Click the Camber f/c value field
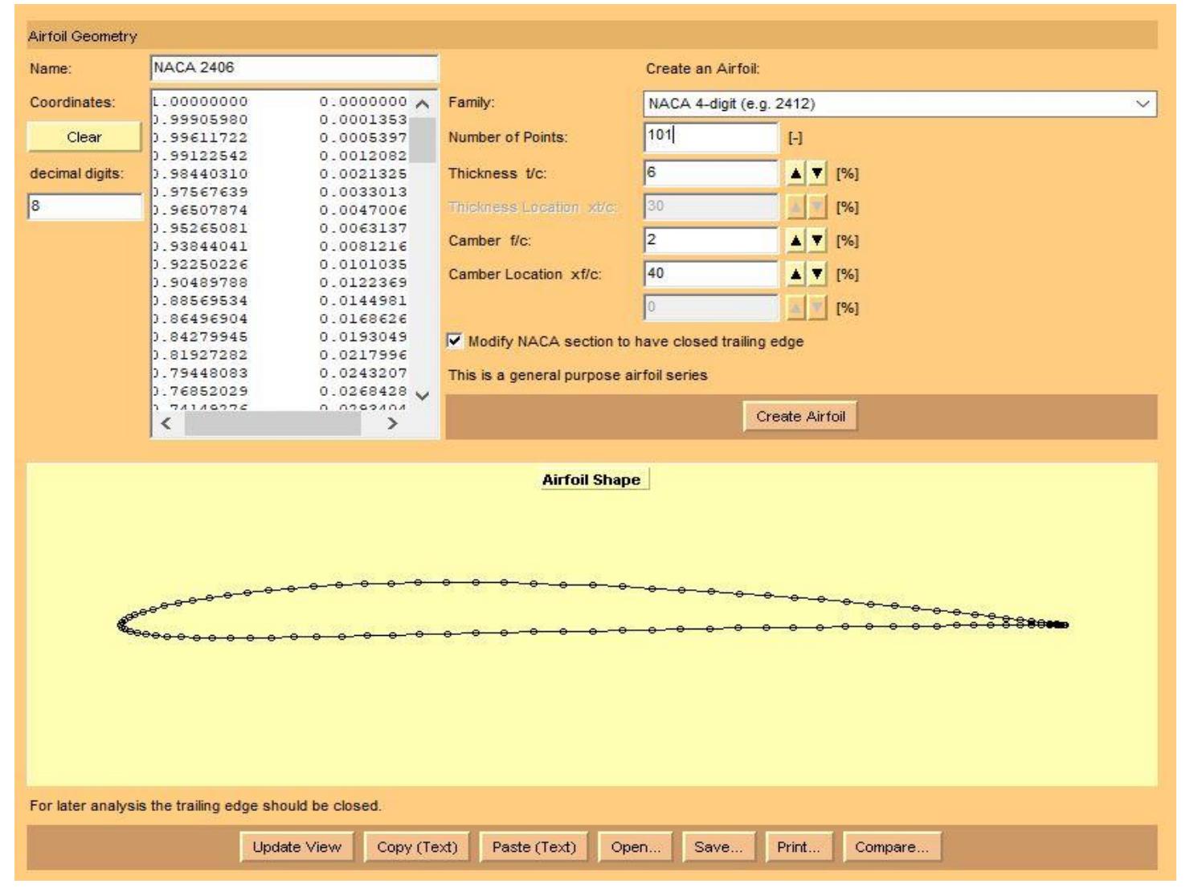The height and width of the screenshot is (896, 1194). click(711, 240)
